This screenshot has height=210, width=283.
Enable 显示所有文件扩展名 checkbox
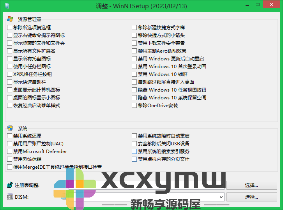click(9, 51)
